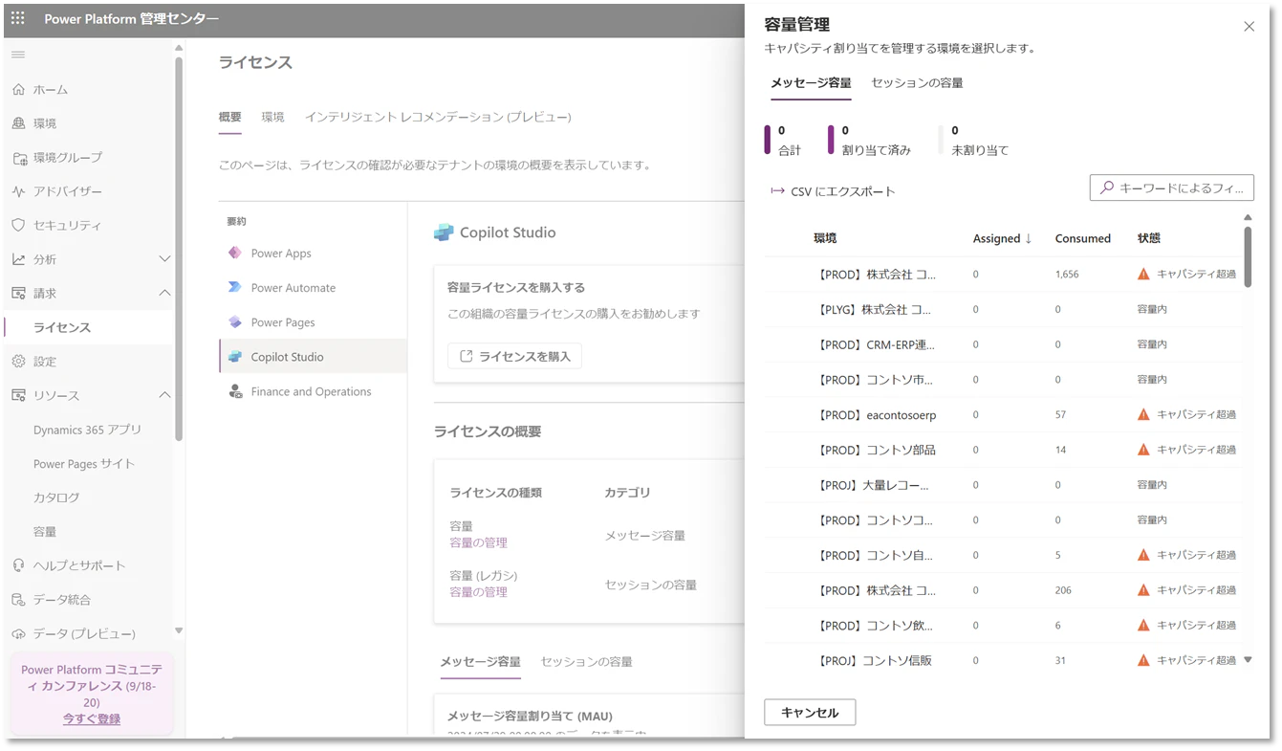The height and width of the screenshot is (751, 1282).
Task: Click the table scrollbar down arrow
Action: click(1248, 660)
